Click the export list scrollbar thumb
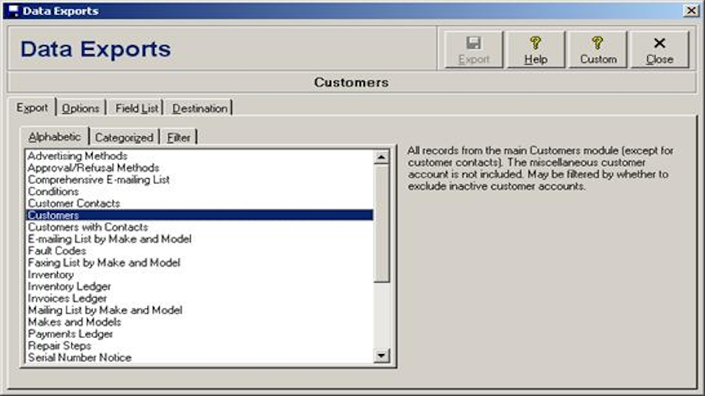The image size is (705, 396). tap(381, 223)
